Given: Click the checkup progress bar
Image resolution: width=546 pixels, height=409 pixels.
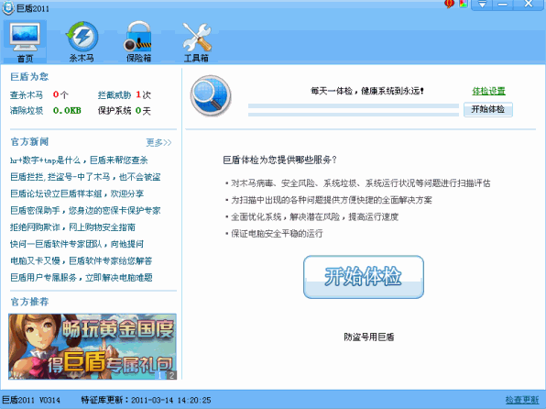Looking at the screenshot, I should [354, 110].
